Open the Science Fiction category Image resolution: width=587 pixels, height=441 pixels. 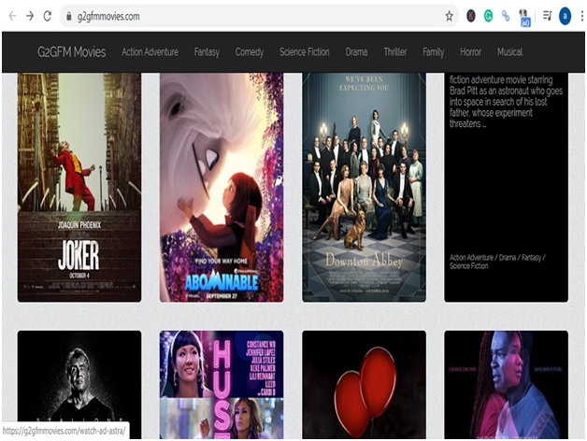pyautogui.click(x=305, y=51)
